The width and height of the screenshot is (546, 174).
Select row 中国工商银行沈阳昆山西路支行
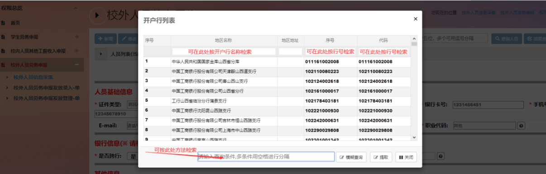click(x=277, y=110)
